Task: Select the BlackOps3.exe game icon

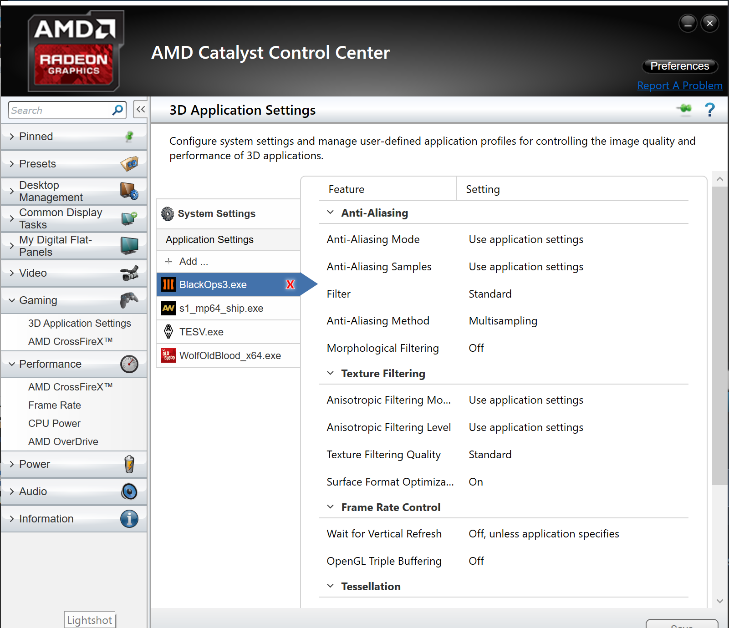Action: 168,284
